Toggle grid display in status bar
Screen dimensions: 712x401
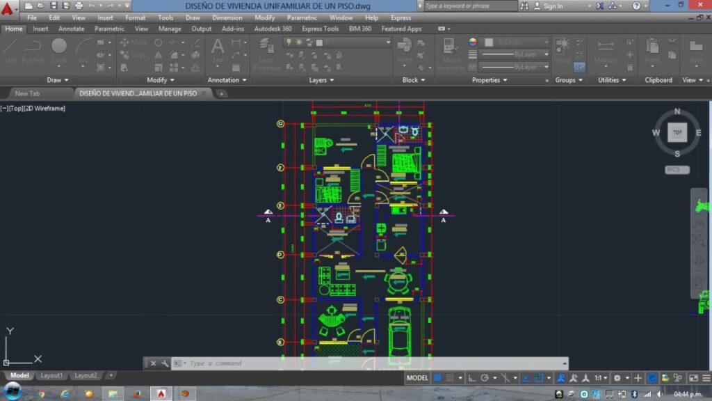(438, 378)
